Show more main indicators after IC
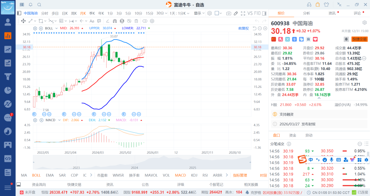This screenshot has height=196, width=370. [91, 175]
